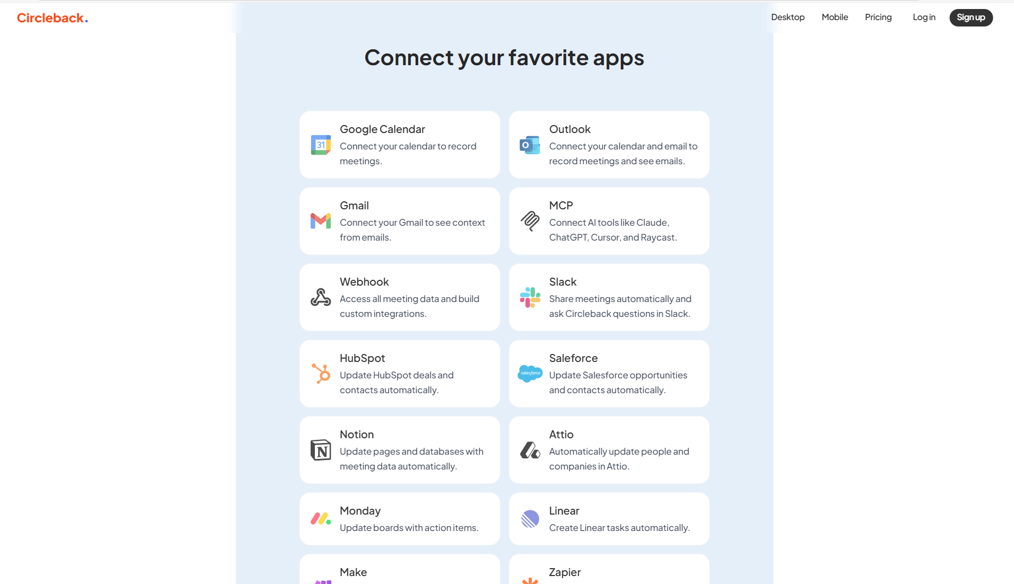The image size is (1014, 584).
Task: Click the HubSpot logo icon
Action: point(321,374)
